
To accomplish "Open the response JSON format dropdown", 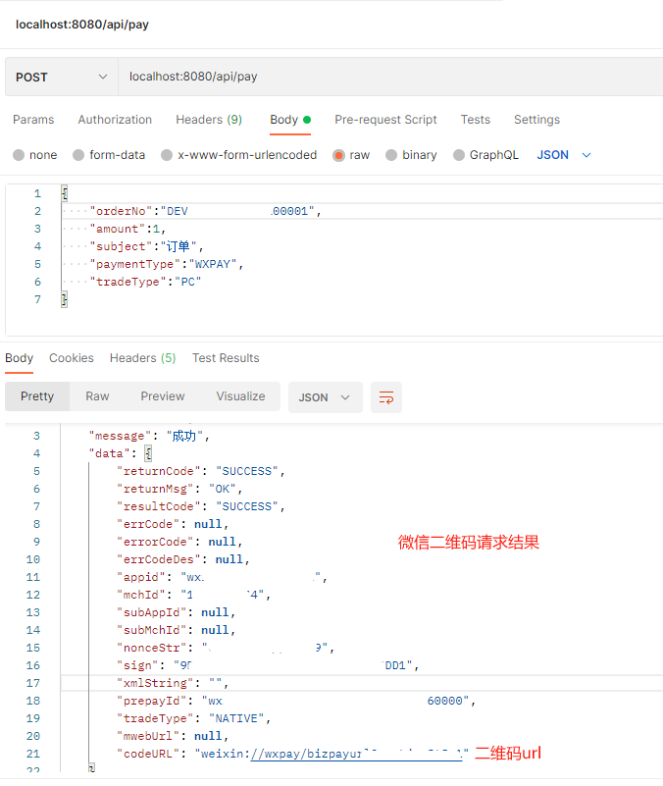I will click(x=326, y=397).
